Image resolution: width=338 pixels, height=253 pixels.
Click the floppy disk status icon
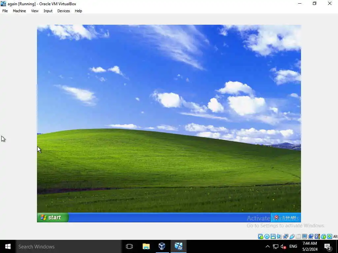point(273,237)
